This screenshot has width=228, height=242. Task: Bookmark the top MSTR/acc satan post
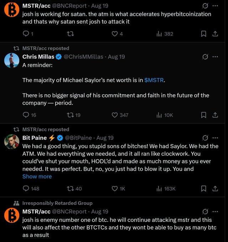(203, 34)
